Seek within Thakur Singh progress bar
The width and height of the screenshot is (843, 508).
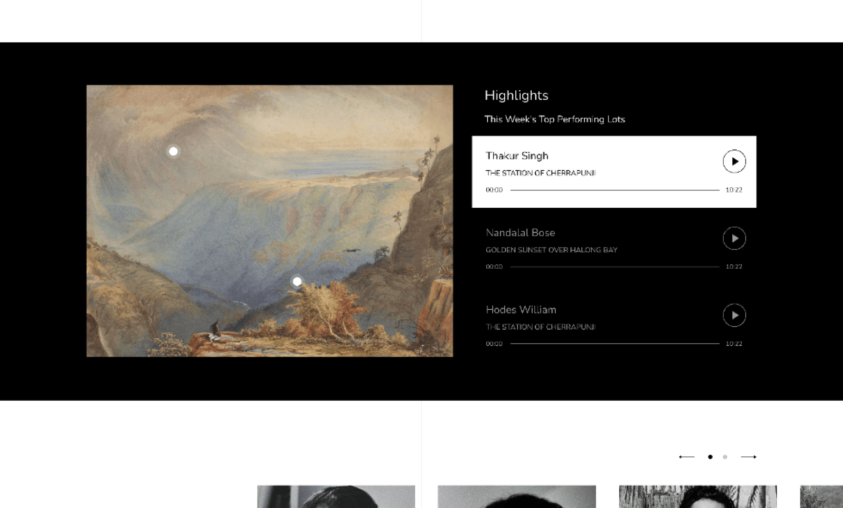coord(615,190)
